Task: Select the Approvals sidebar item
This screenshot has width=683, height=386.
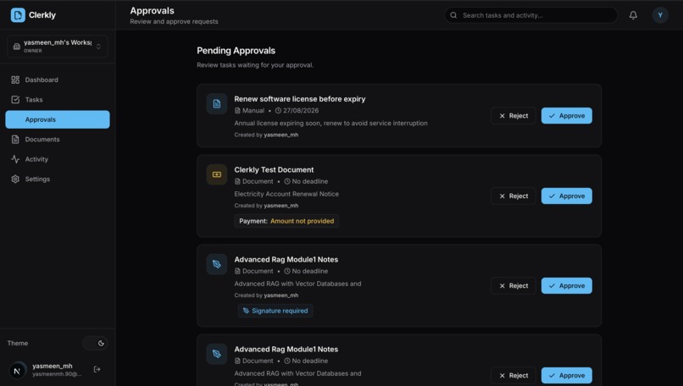Action: pos(58,119)
